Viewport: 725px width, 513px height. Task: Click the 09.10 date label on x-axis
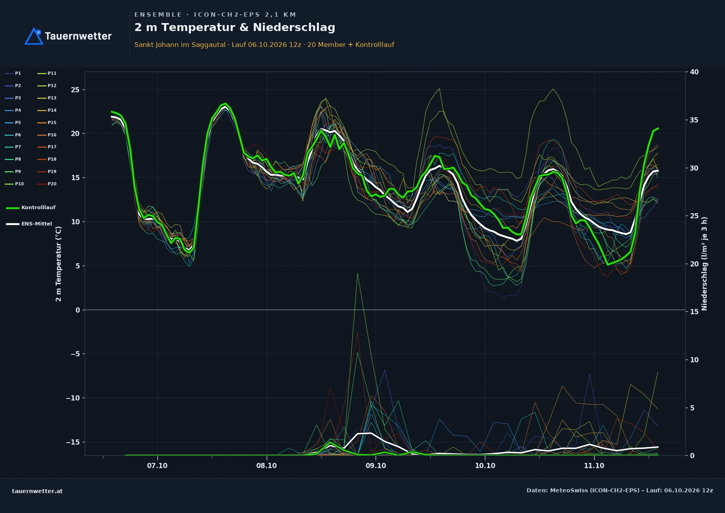[376, 466]
